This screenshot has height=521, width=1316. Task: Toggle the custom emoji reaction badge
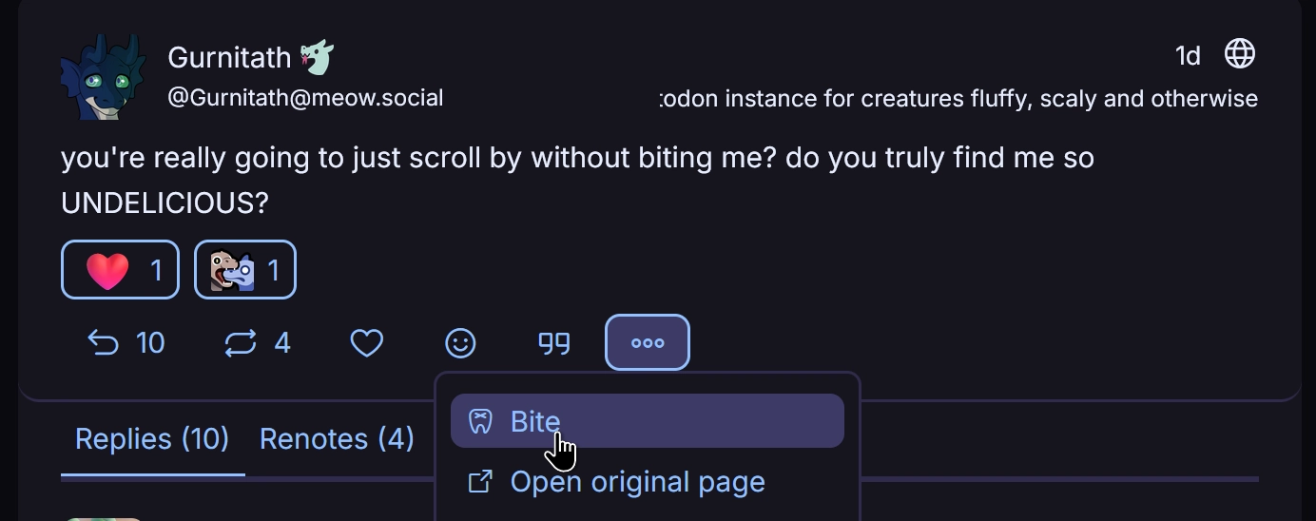pyautogui.click(x=245, y=270)
